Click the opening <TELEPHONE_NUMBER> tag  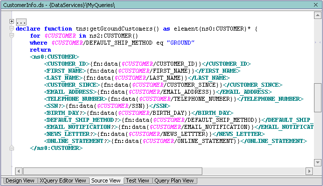pyautogui.click(x=76, y=99)
